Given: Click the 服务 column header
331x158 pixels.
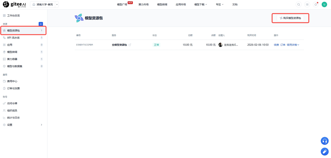Looking at the screenshot, I should click(x=114, y=35).
